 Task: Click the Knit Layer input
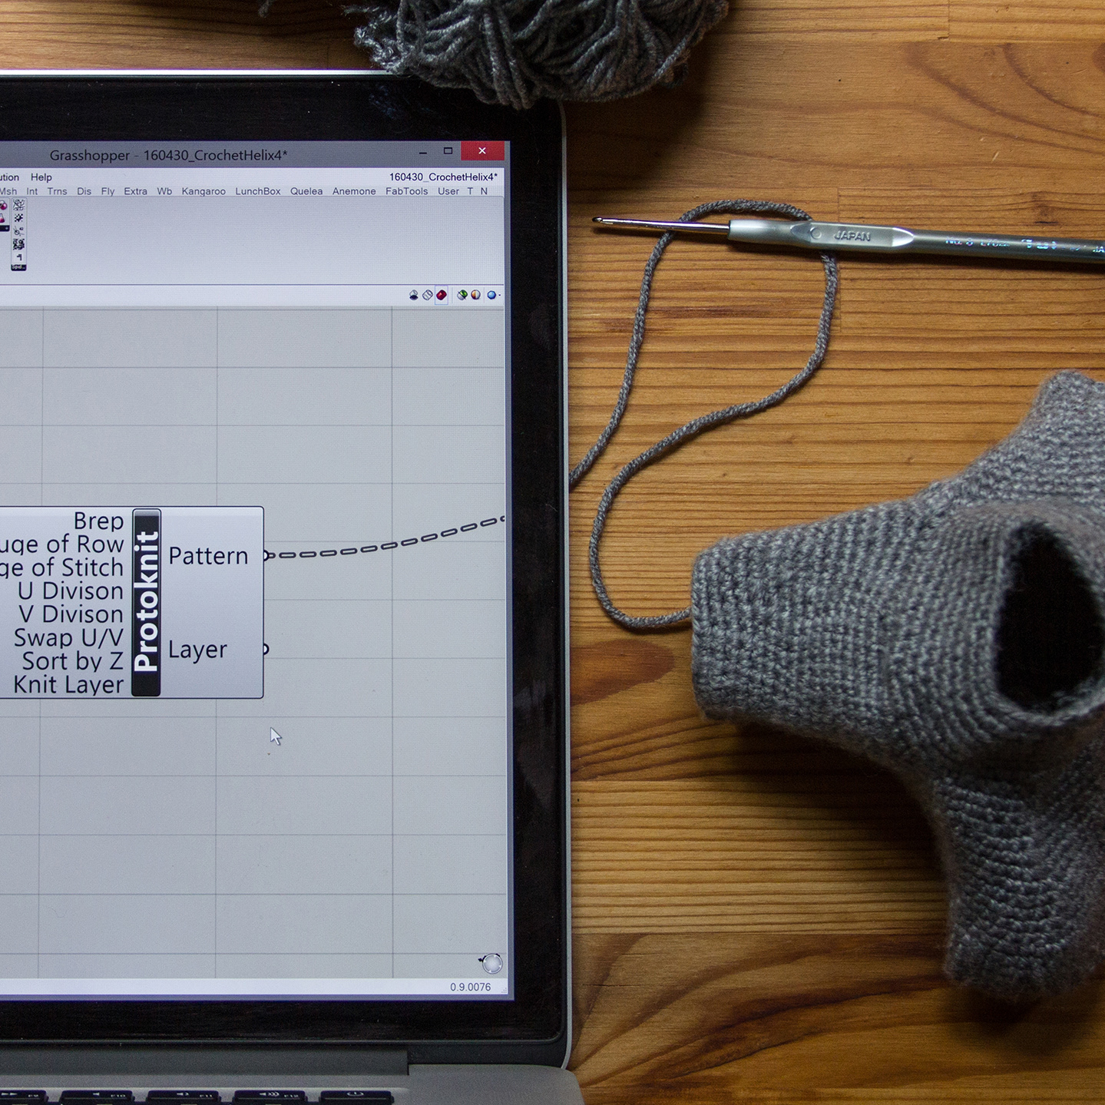tap(68, 684)
